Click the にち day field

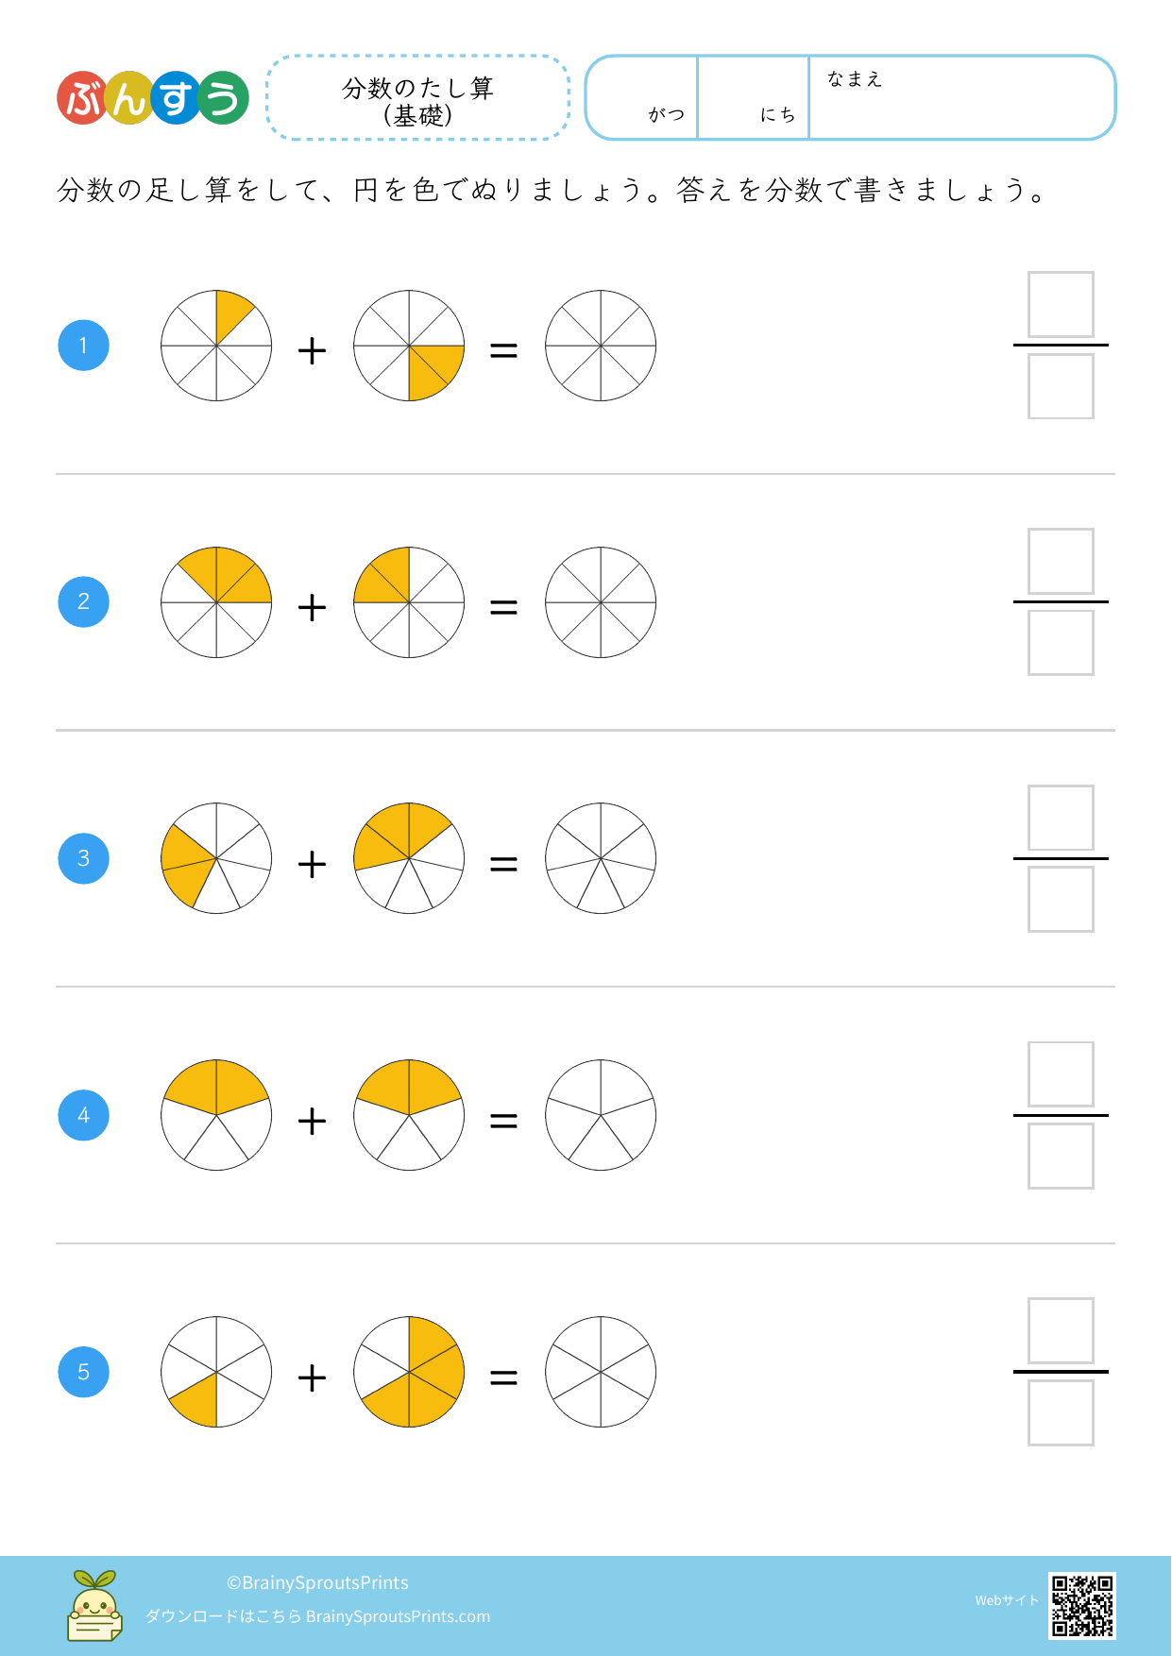click(753, 99)
